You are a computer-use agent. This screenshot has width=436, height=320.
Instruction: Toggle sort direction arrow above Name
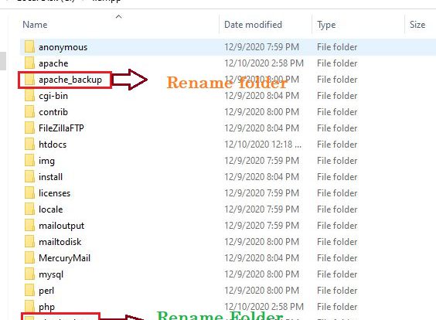pos(119,17)
